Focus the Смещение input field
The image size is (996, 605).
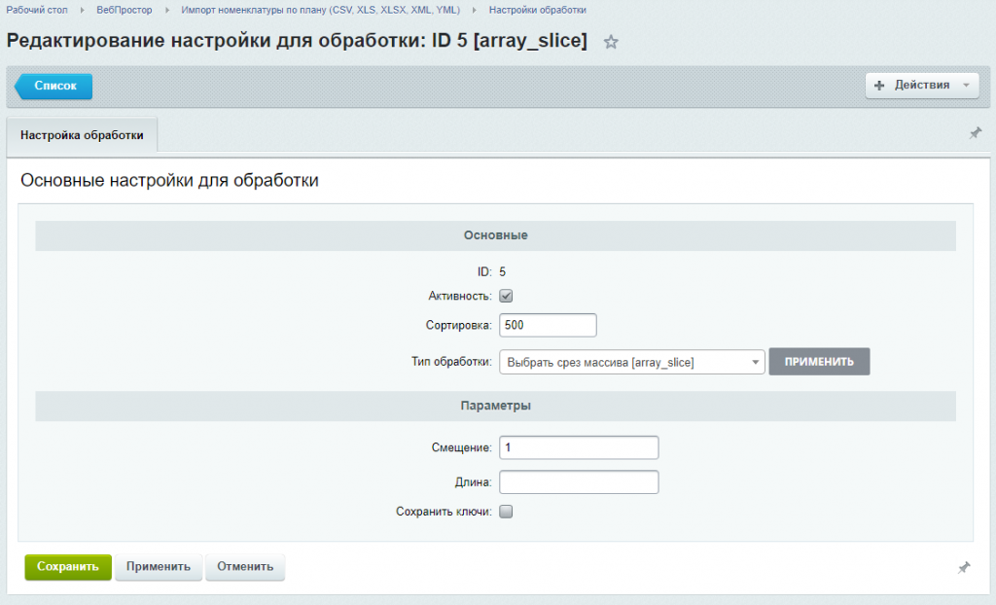[x=579, y=447]
